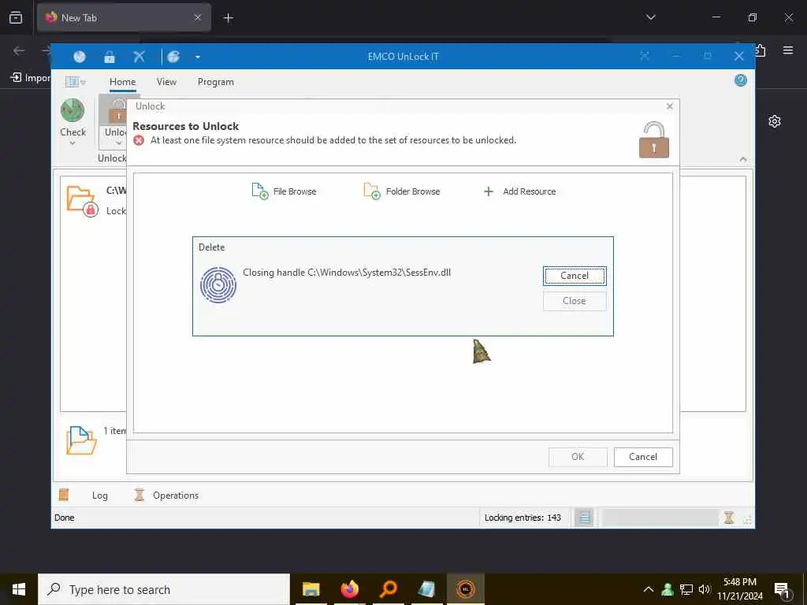
Task: Click Firefox icon in taskbar
Action: pyautogui.click(x=349, y=589)
